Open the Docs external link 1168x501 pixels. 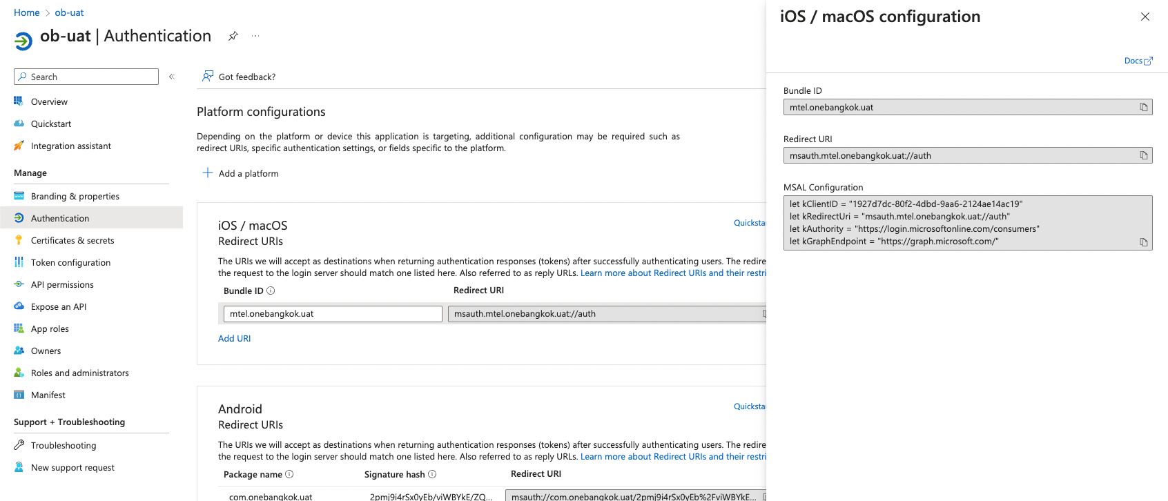1138,61
